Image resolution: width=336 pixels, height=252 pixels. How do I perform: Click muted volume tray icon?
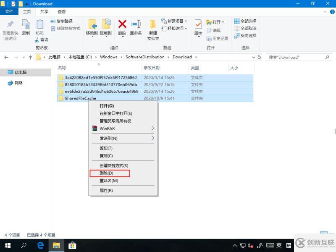(250, 246)
